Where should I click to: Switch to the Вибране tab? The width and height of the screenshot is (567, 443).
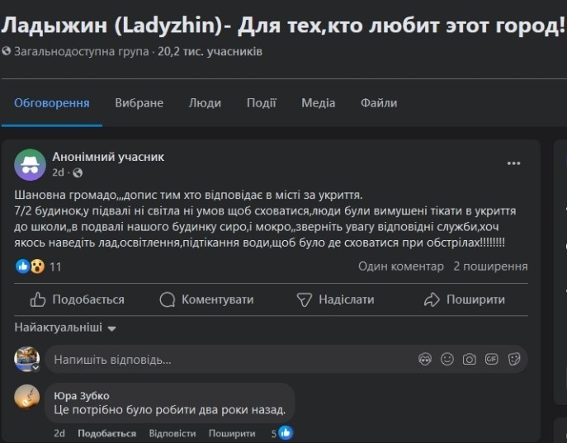pos(139,103)
